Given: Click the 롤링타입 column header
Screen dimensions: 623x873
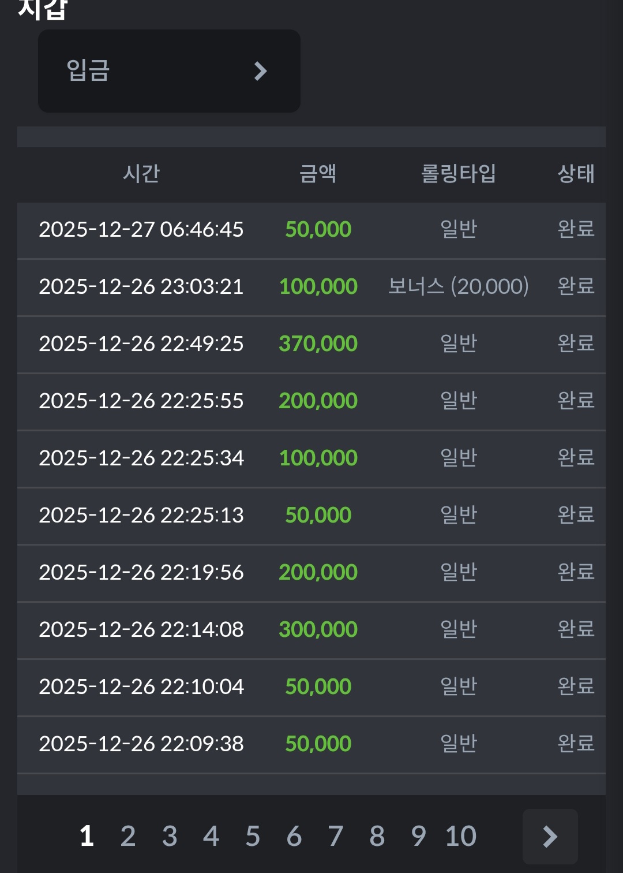Looking at the screenshot, I should tap(459, 173).
